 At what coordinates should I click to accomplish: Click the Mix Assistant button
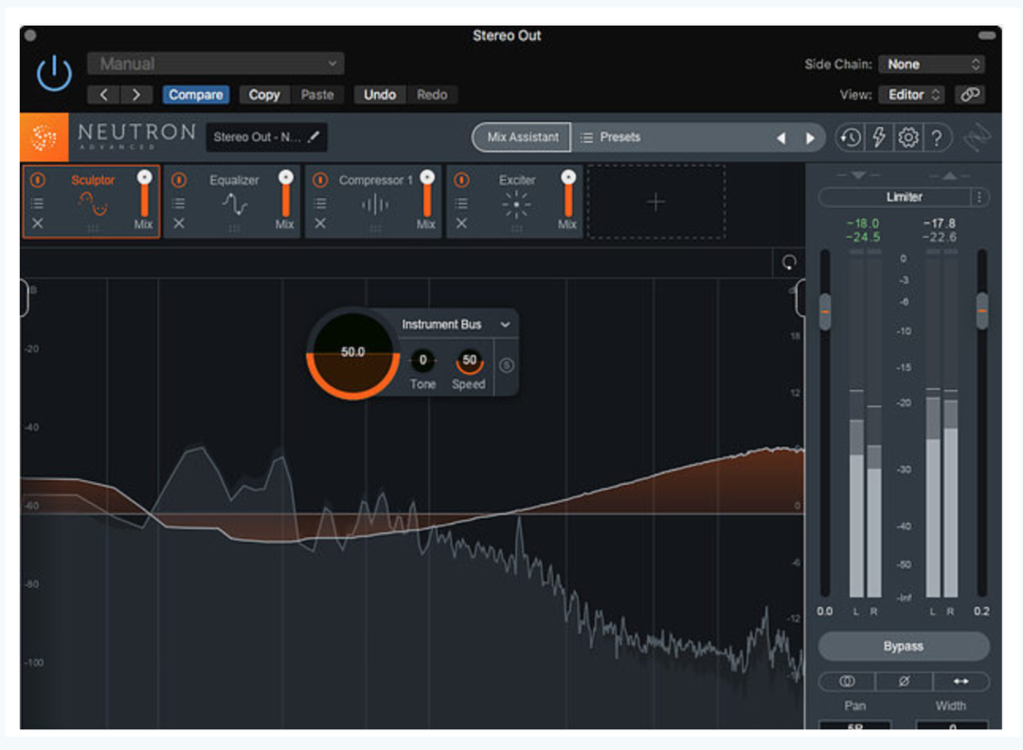[x=523, y=138]
